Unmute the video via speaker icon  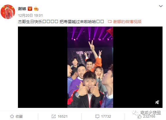157,102
